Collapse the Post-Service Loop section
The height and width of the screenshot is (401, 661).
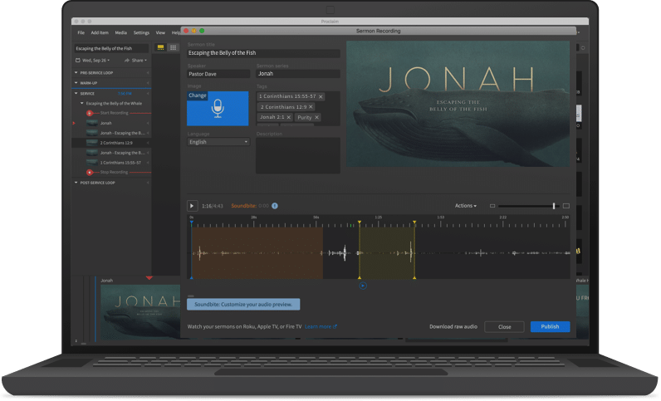tap(76, 183)
